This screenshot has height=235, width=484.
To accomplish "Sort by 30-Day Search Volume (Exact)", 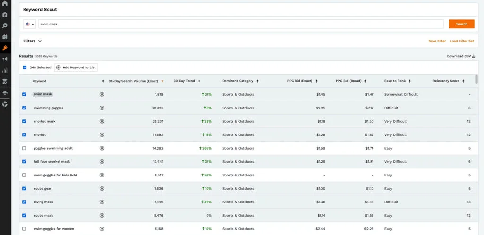I will pos(162,81).
